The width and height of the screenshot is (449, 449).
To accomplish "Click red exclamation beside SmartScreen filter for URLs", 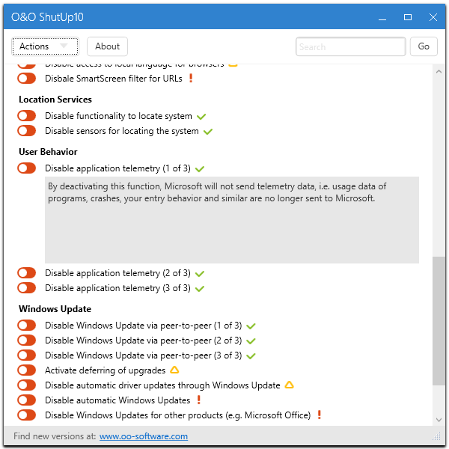I will (x=191, y=79).
